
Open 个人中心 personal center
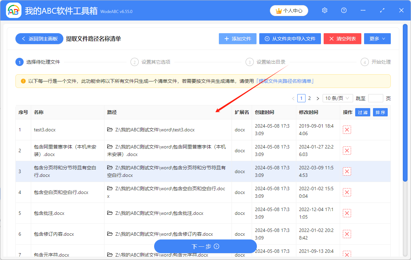(289, 11)
